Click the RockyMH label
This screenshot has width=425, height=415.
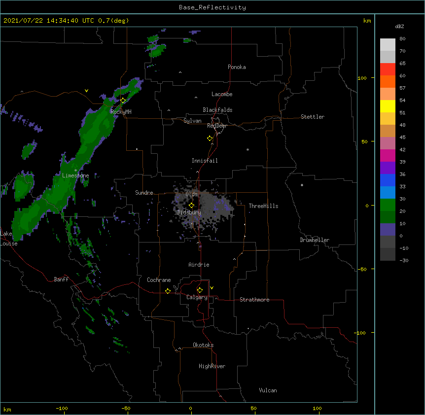pos(121,112)
